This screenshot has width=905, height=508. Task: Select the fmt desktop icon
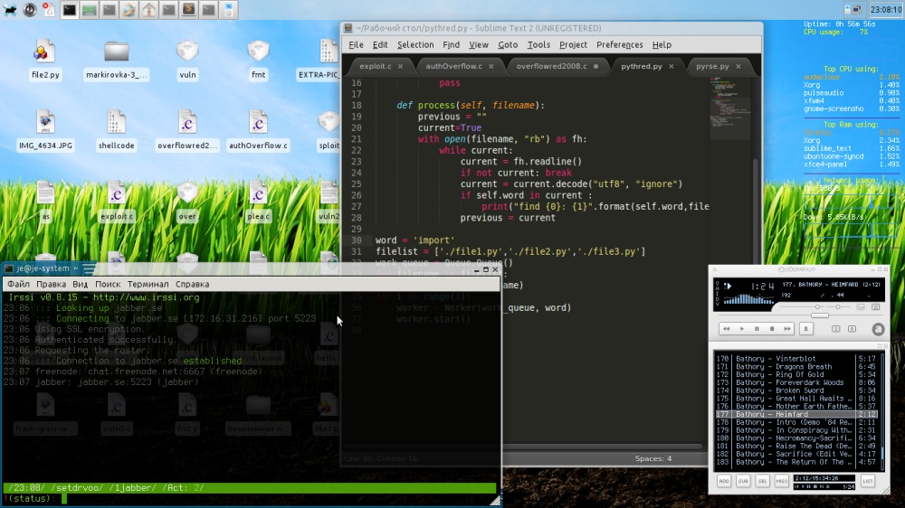click(x=258, y=60)
